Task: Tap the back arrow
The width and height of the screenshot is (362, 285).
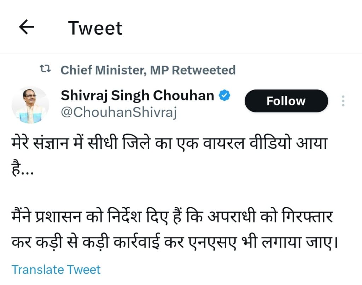Action: pyautogui.click(x=27, y=27)
